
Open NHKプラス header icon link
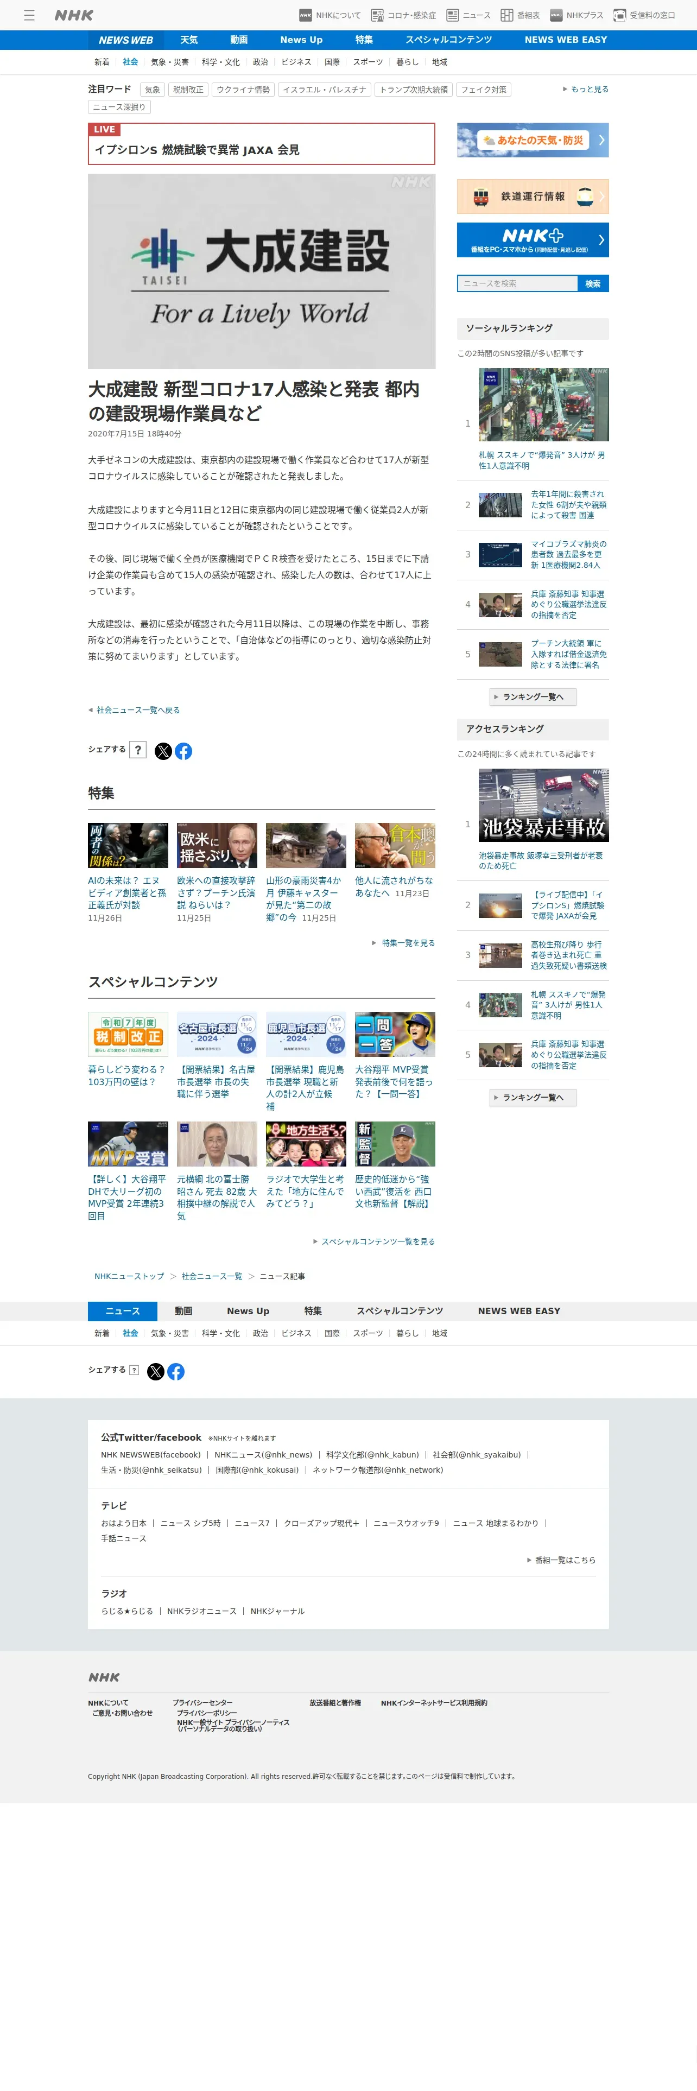(577, 15)
